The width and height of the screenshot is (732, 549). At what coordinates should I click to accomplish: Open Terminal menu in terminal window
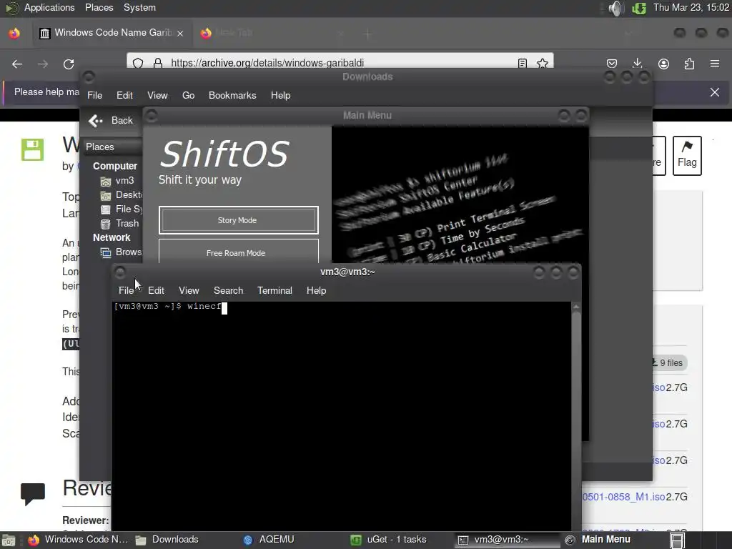click(274, 290)
